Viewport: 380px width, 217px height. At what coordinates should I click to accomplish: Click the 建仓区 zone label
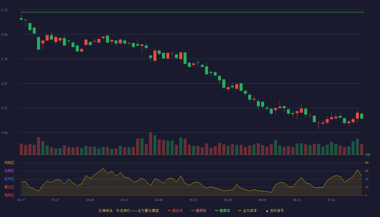point(9,187)
